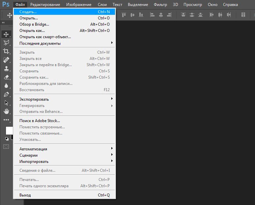Open the Изображение menu
255x205 pixels.
tap(79, 5)
